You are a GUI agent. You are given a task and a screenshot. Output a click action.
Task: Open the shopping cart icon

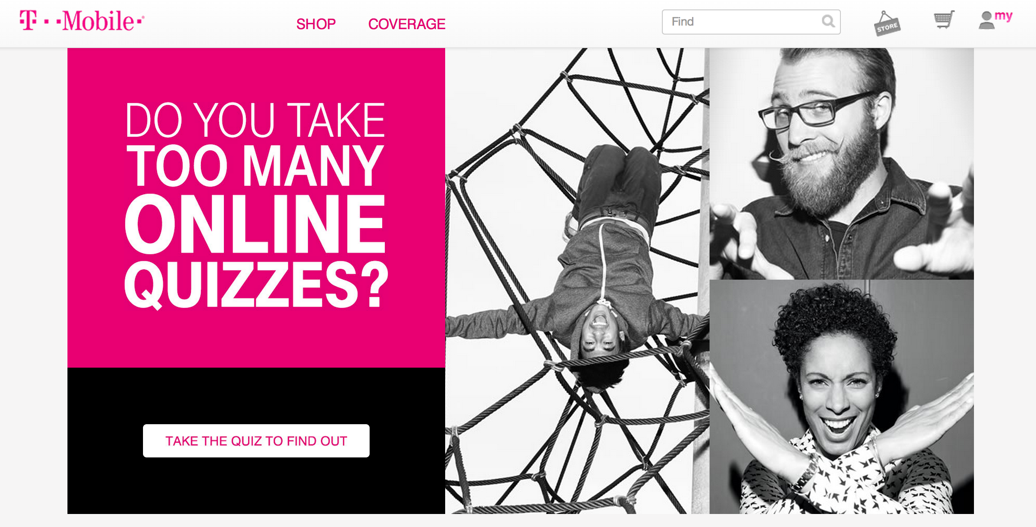coord(944,20)
